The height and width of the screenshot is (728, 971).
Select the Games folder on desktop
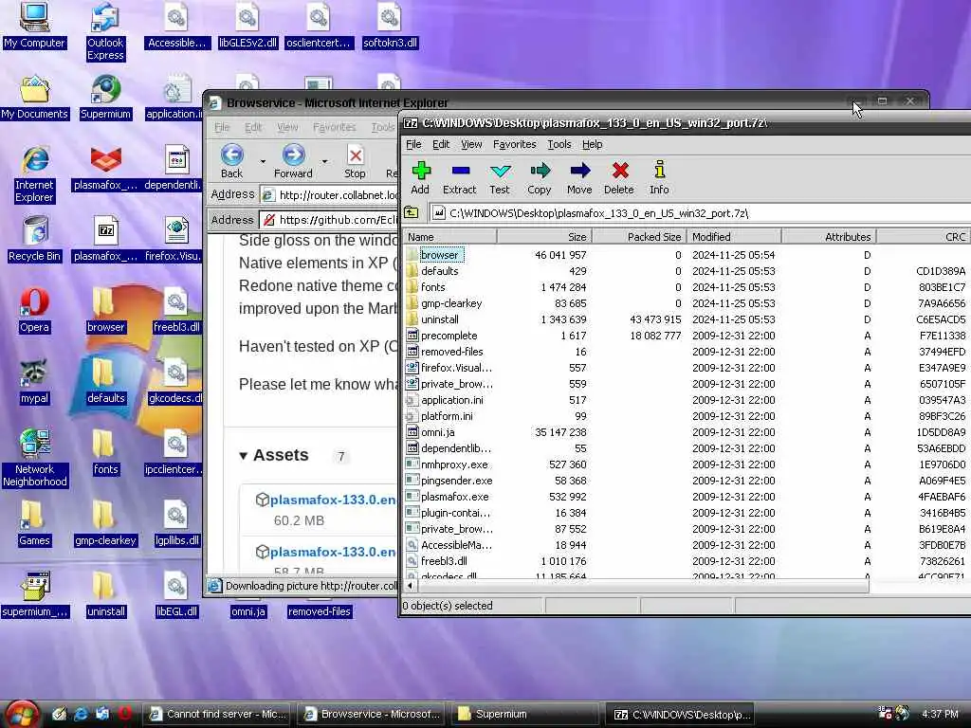pyautogui.click(x=34, y=523)
